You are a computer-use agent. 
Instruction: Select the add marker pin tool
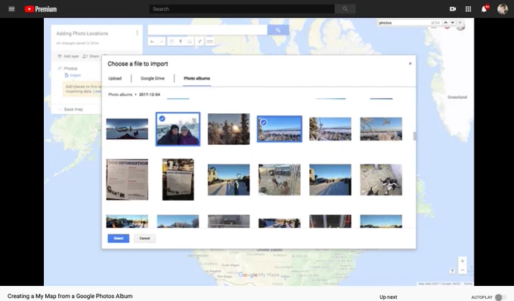coord(181,41)
